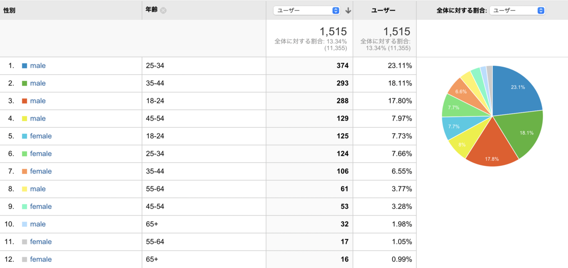Open the 全体に対する割合 ユーザー dropdown
568x268 pixels.
click(x=517, y=10)
